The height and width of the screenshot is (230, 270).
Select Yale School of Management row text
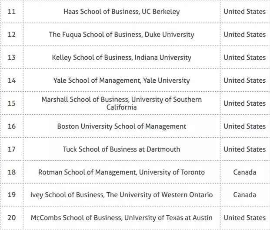point(121,81)
